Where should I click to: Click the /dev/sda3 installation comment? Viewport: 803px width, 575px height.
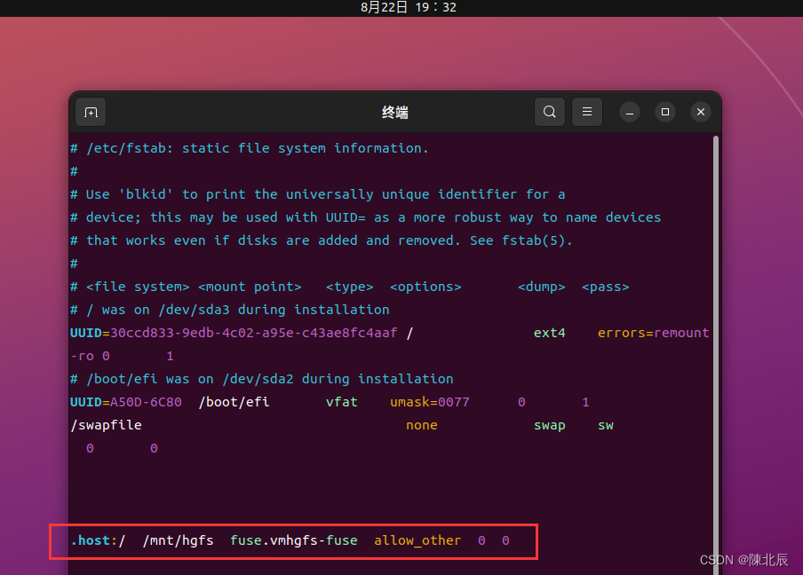click(229, 310)
